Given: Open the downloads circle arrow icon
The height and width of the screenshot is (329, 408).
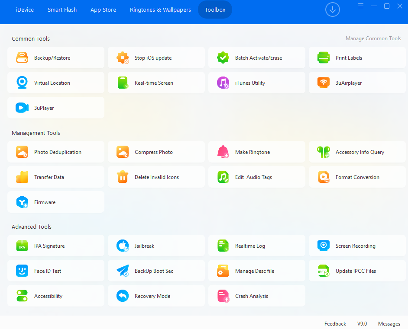Looking at the screenshot, I should click(333, 10).
